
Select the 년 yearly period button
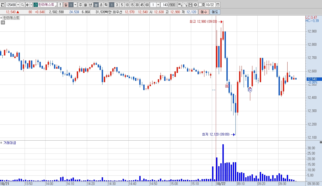91,5
